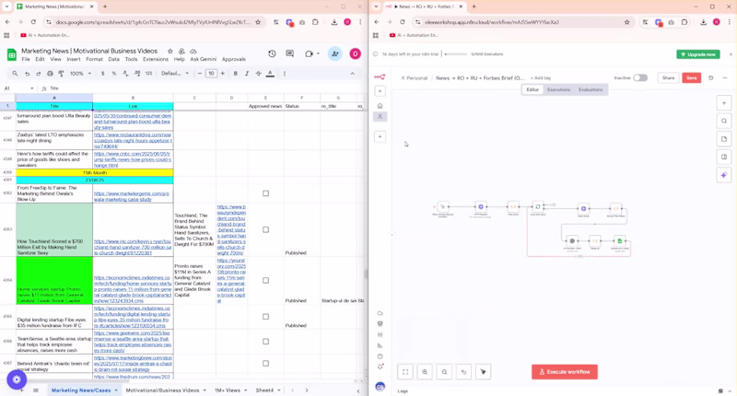Screen dimensions: 737x396
Task: Expand the Marketing News/Cases sheet tab menu
Action: click(116, 390)
